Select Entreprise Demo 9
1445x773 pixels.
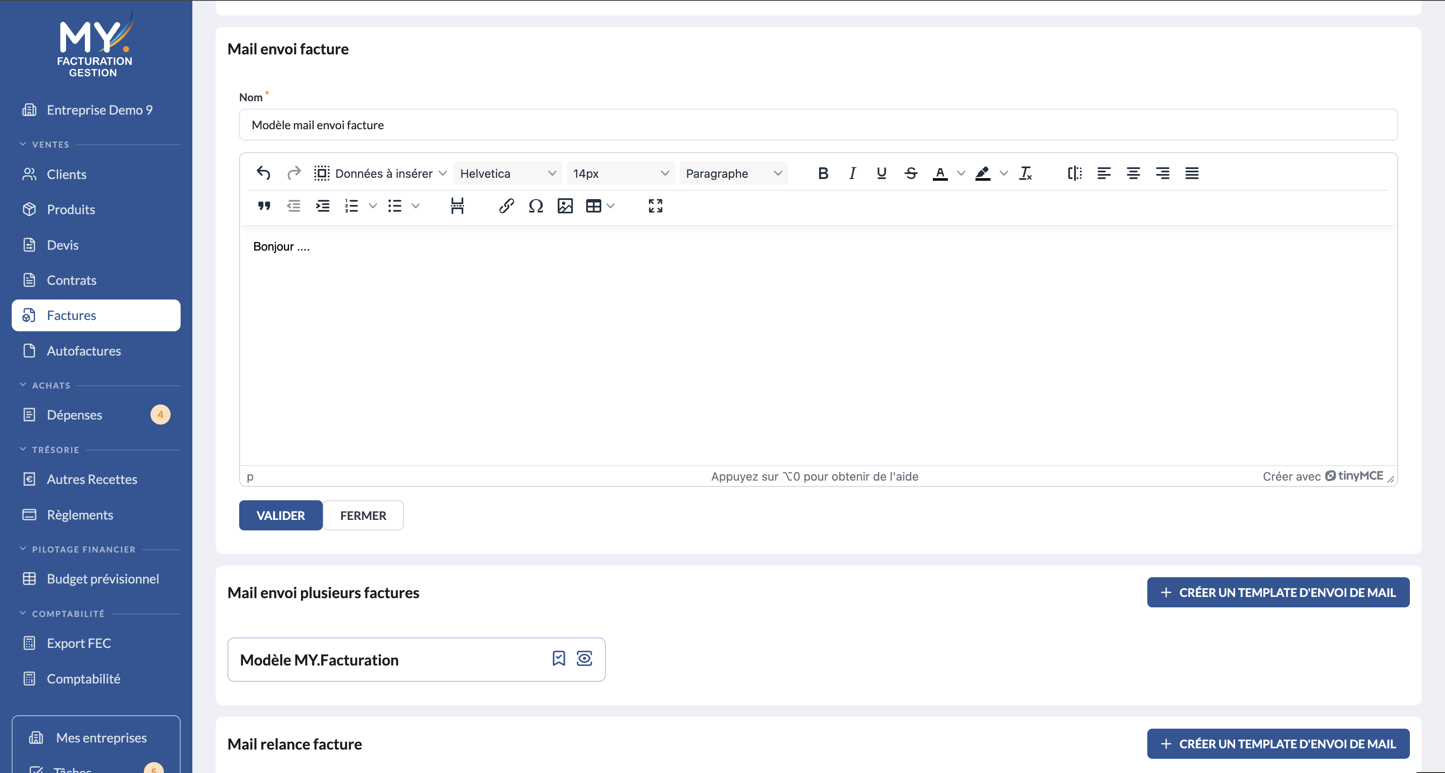pos(96,110)
